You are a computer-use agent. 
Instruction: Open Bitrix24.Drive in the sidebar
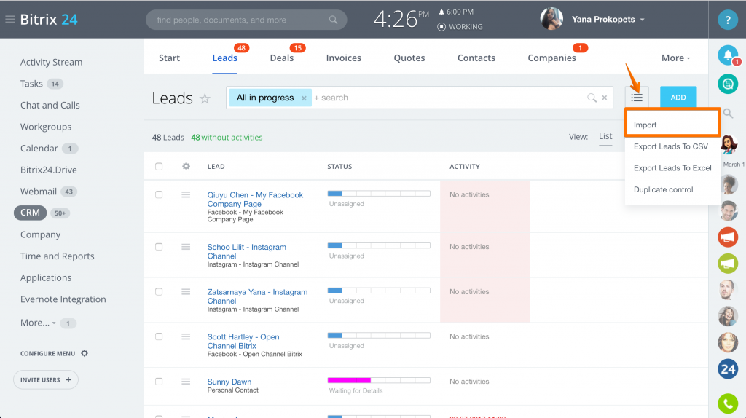49,170
